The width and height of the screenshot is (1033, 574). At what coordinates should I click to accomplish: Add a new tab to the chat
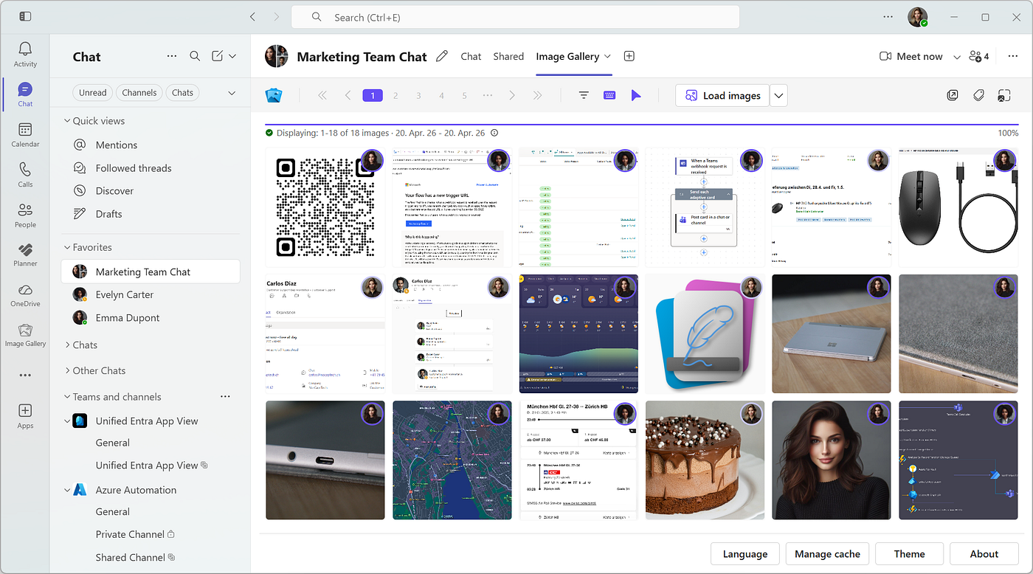[x=629, y=56]
